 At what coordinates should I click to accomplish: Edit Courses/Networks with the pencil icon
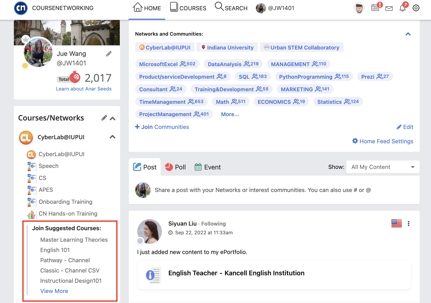[104, 118]
